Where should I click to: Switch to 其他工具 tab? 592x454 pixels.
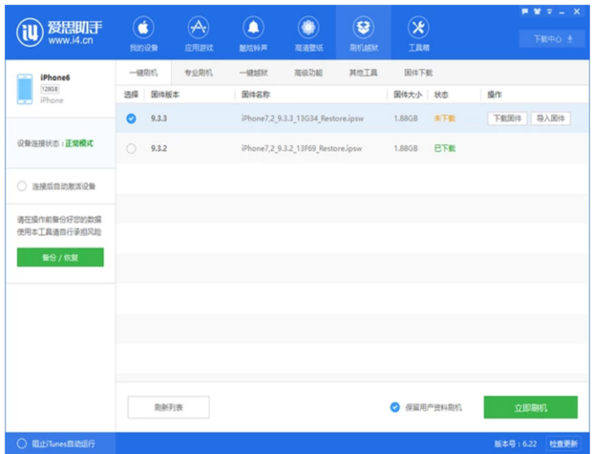pyautogui.click(x=363, y=73)
